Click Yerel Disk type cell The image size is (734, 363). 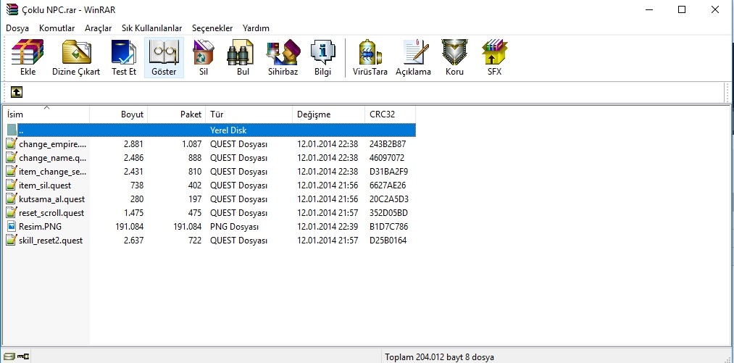(228, 130)
